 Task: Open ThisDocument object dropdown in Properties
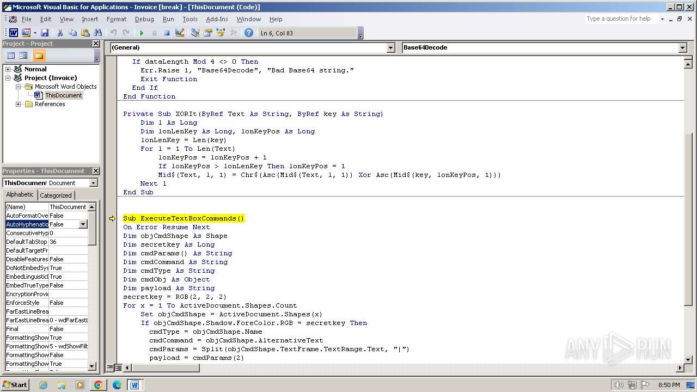click(x=93, y=183)
